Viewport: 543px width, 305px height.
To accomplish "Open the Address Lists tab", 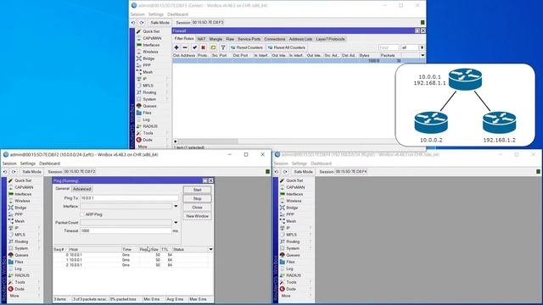I will point(300,39).
